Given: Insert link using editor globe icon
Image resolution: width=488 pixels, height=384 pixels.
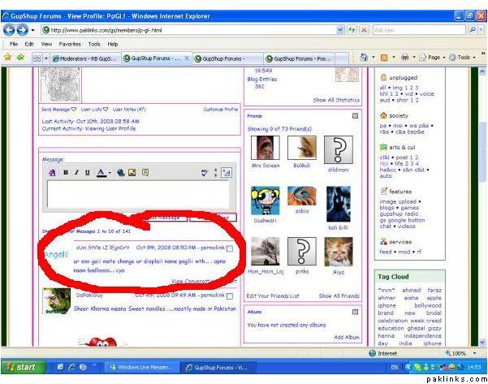Looking at the screenshot, I should tap(120, 173).
